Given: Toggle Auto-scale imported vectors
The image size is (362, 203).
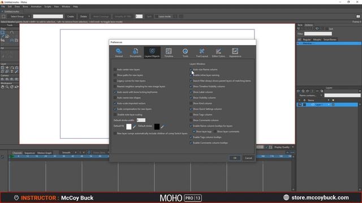Looking at the screenshot, I should [115, 103].
